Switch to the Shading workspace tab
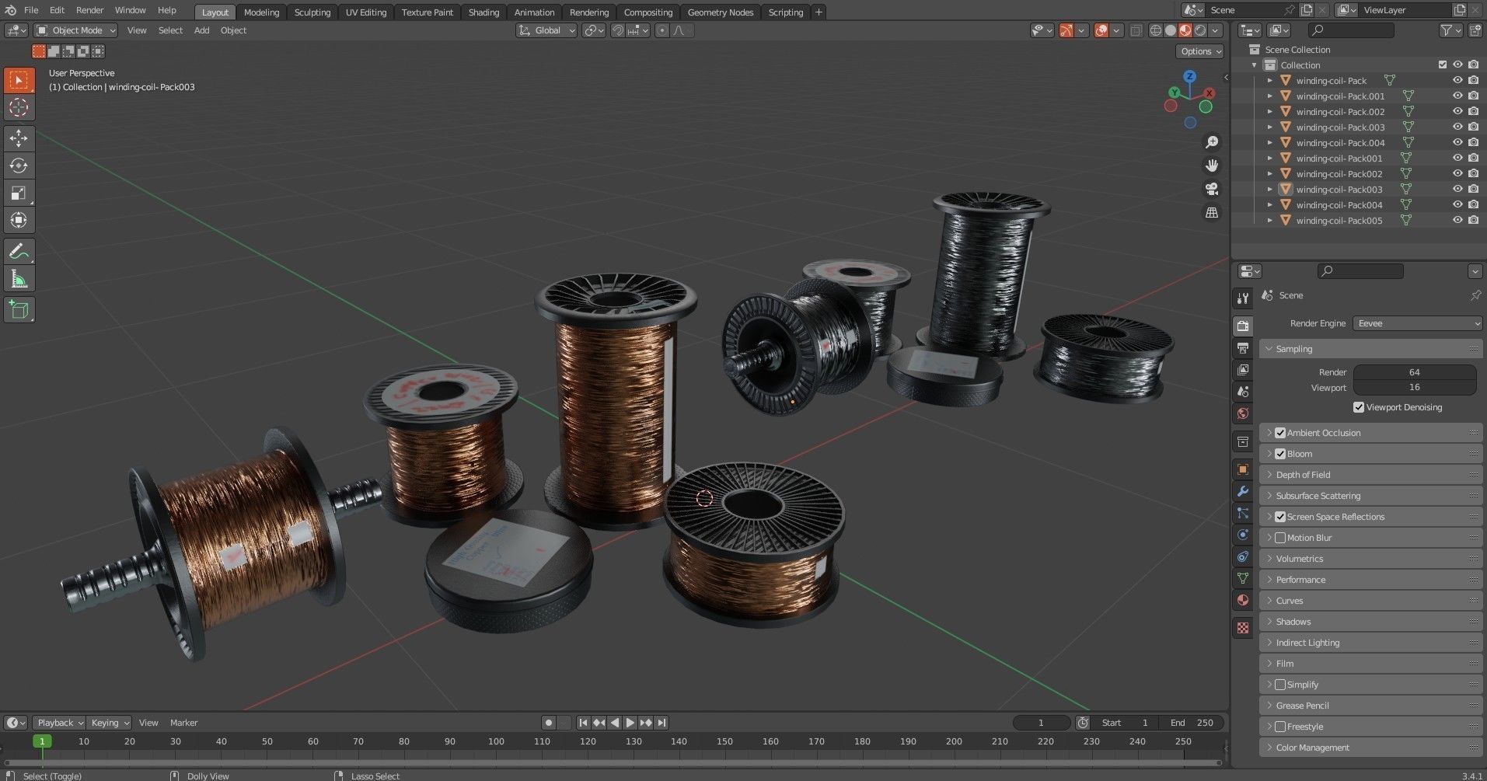This screenshot has width=1487, height=781. 483,12
